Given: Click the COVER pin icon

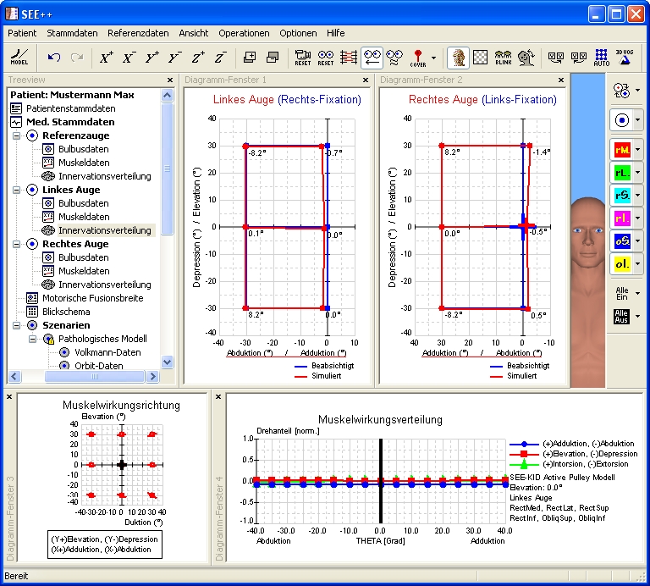Looking at the screenshot, I should pos(417,58).
